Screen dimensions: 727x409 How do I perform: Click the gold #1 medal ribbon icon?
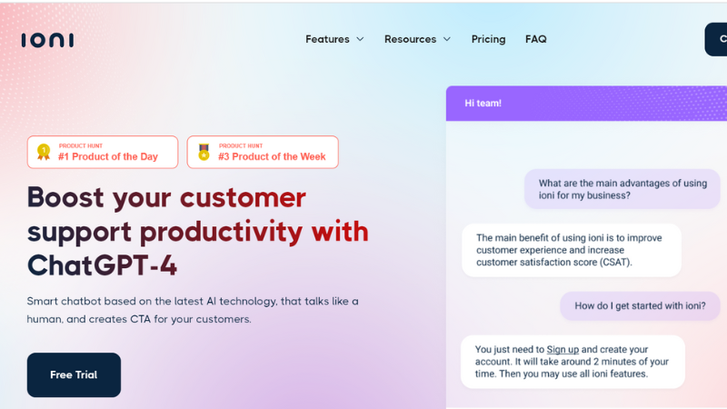tap(44, 152)
